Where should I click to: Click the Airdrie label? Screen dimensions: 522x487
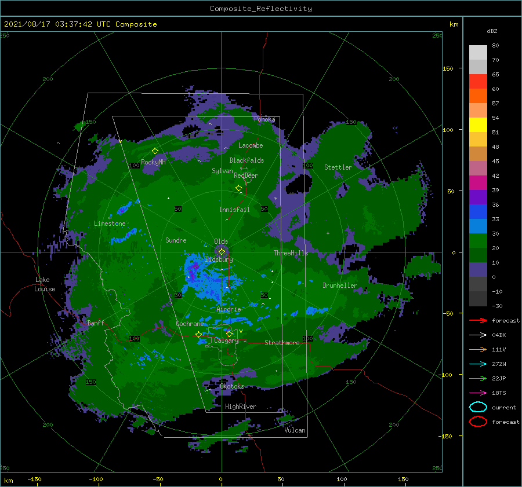[229, 309]
